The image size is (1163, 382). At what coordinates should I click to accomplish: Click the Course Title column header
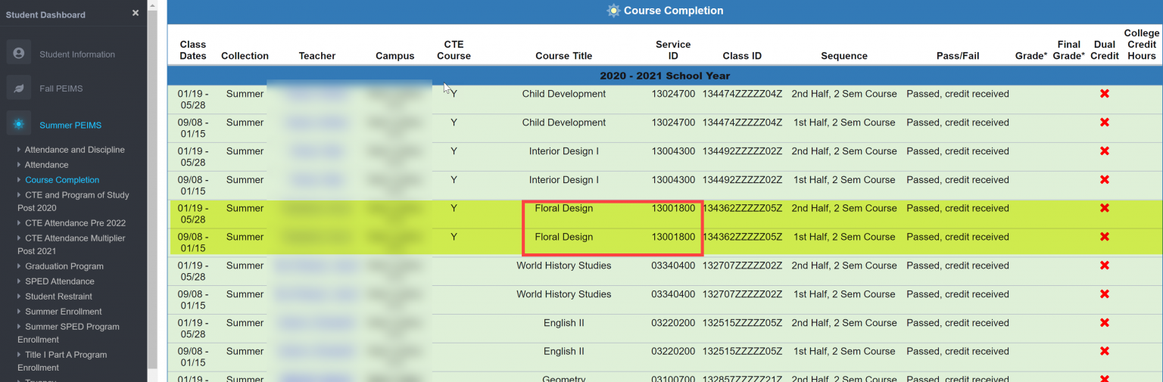click(564, 56)
